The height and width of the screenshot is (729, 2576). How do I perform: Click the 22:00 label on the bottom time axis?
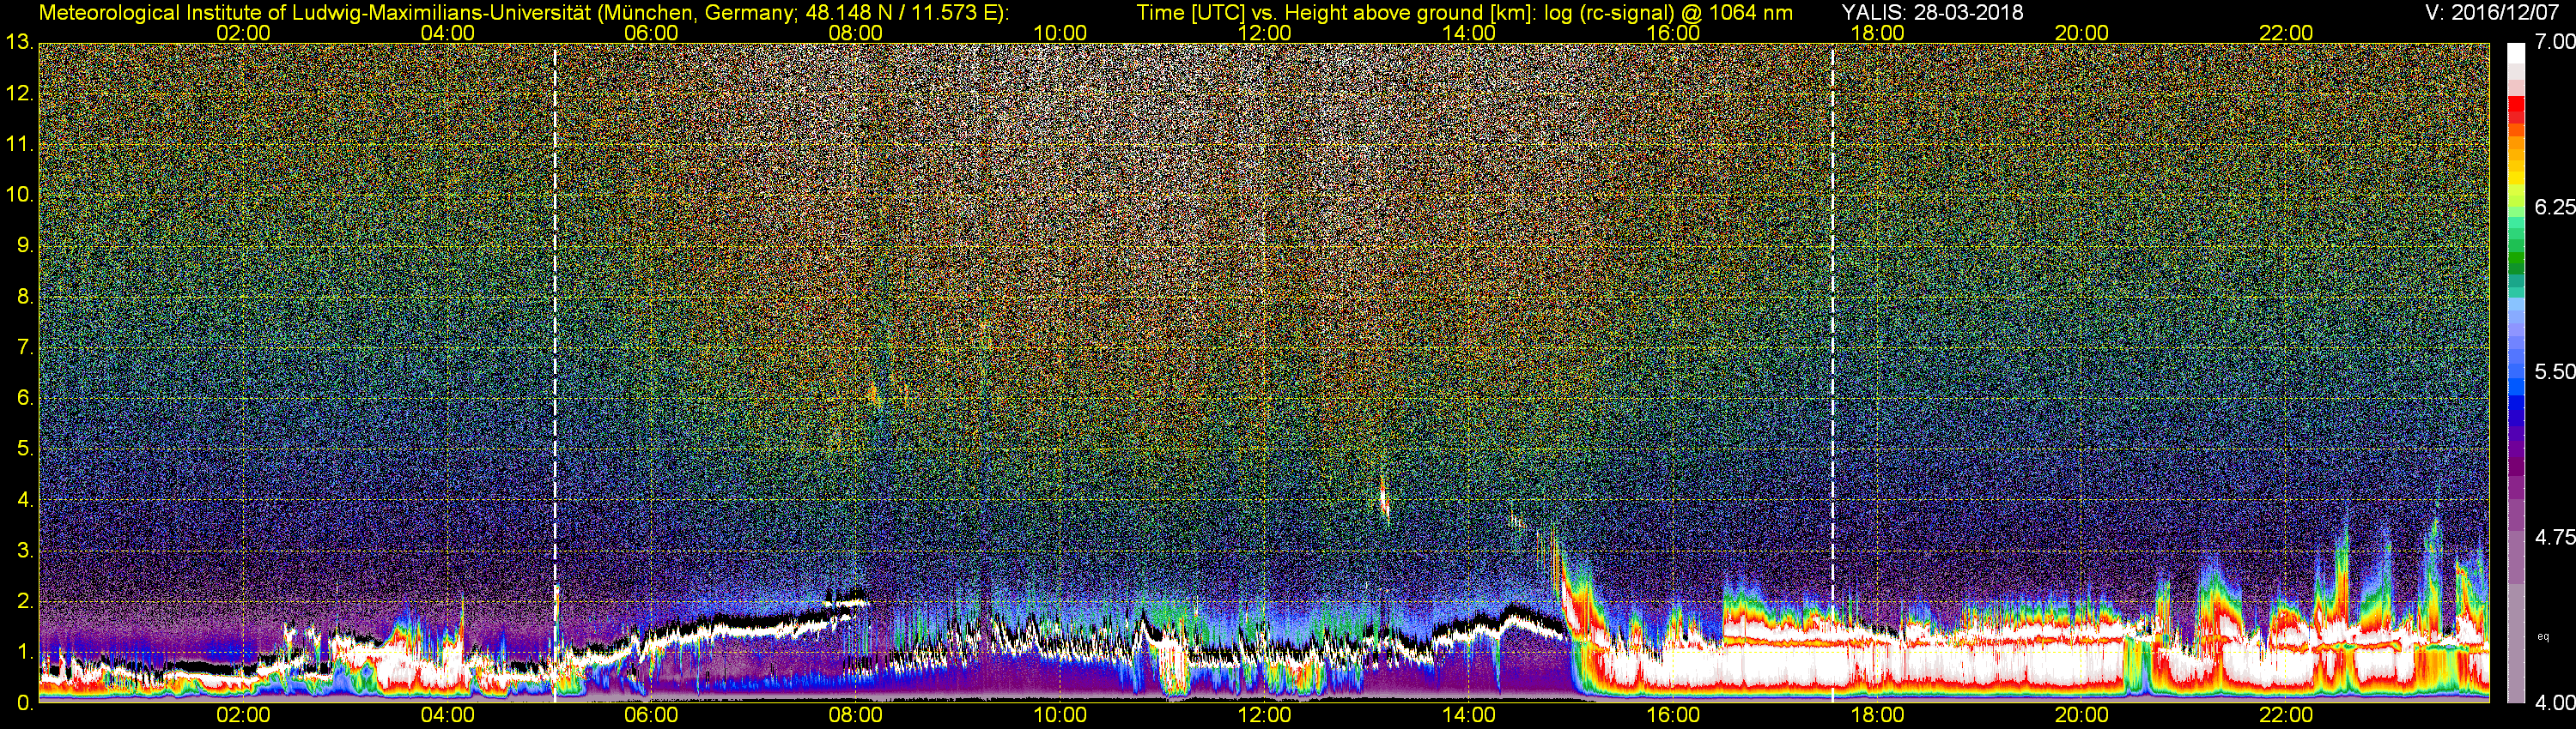2286,715
